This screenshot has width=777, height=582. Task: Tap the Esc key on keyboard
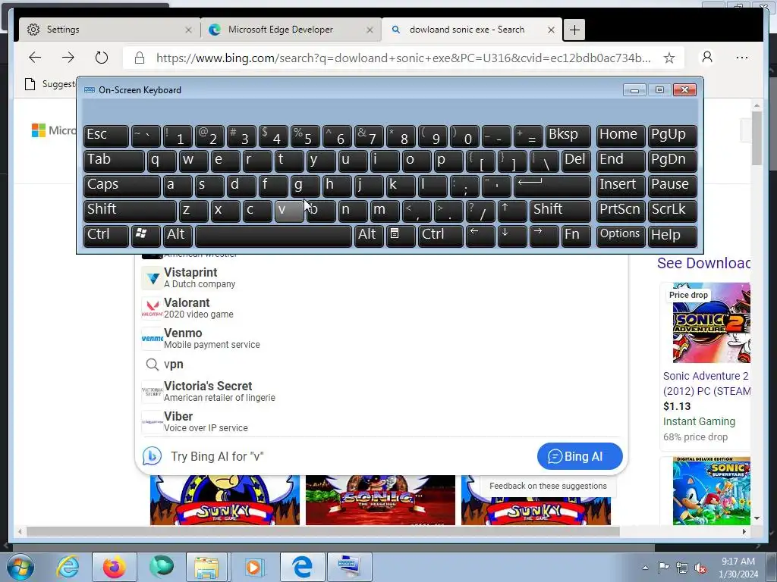click(x=106, y=136)
